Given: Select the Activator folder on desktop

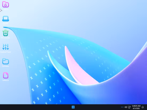Looking at the screenshot, I should pos(6,61).
